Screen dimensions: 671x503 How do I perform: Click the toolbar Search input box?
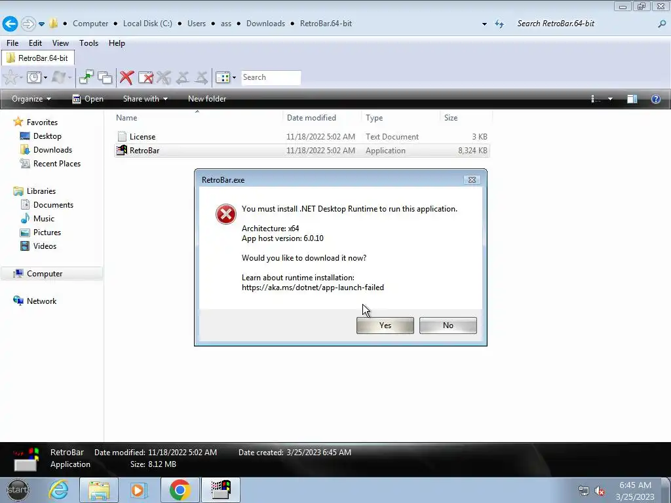pos(271,77)
